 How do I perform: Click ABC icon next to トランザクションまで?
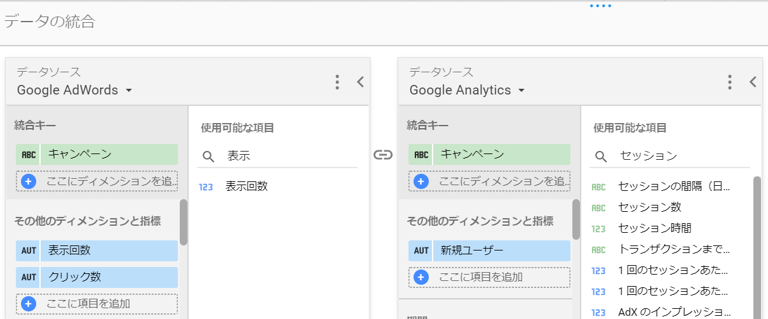(x=598, y=250)
